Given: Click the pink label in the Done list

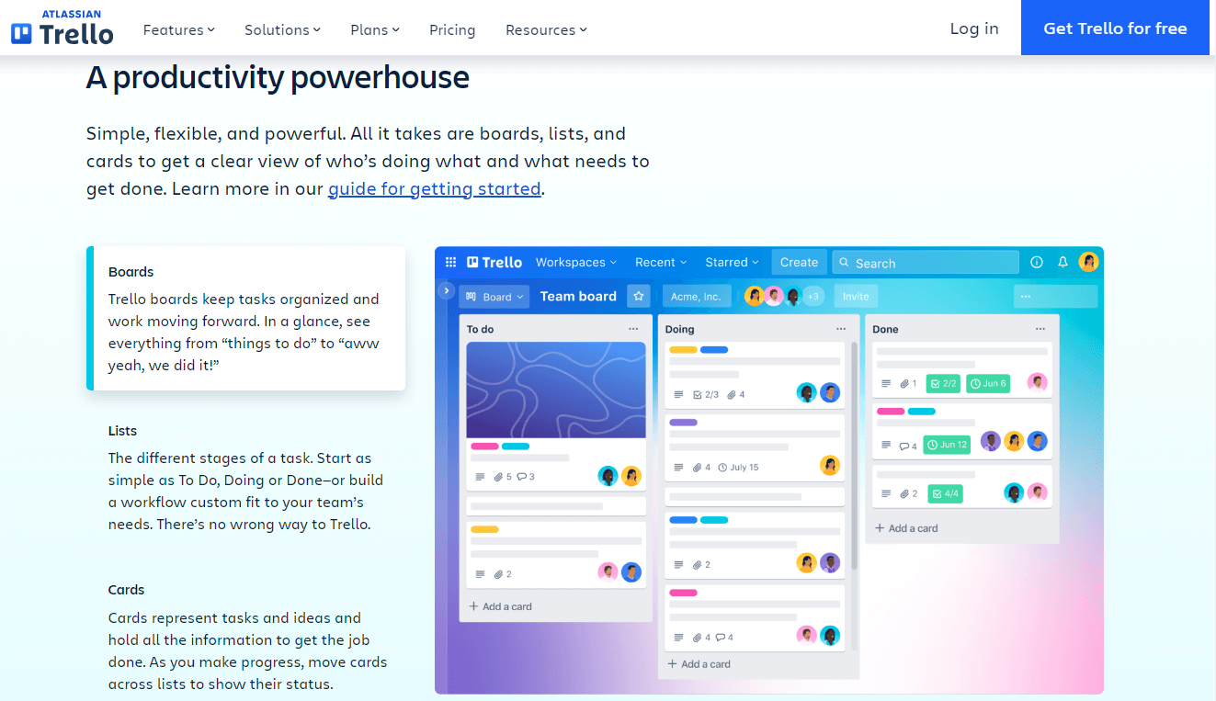Looking at the screenshot, I should pyautogui.click(x=891, y=412).
